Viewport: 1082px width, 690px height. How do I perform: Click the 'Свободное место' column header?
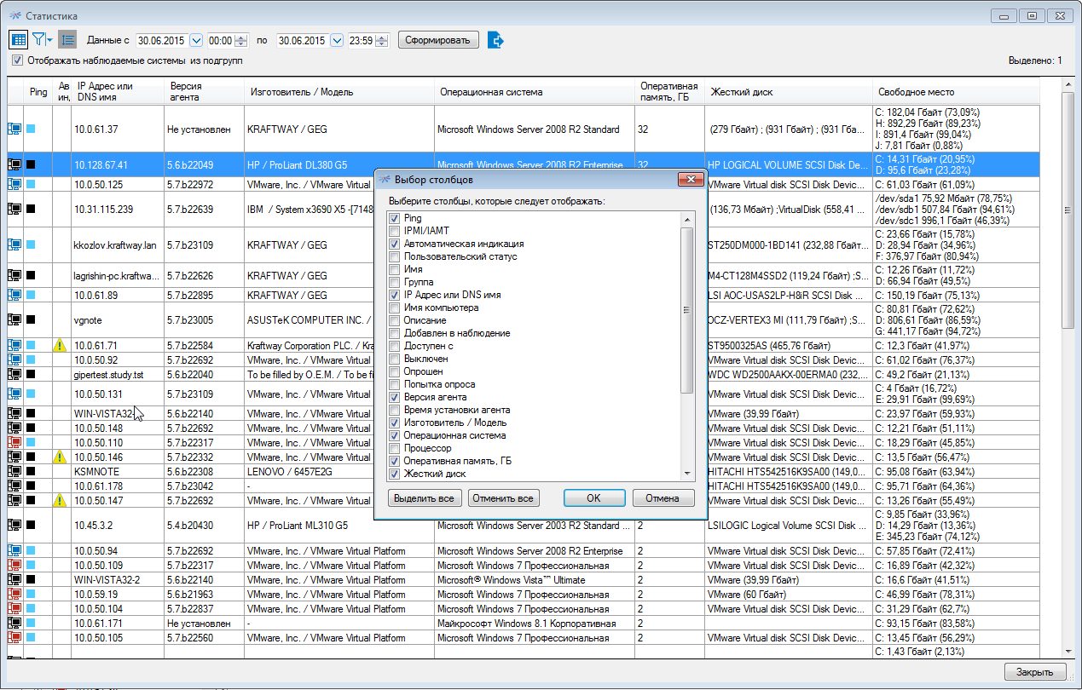tap(917, 92)
